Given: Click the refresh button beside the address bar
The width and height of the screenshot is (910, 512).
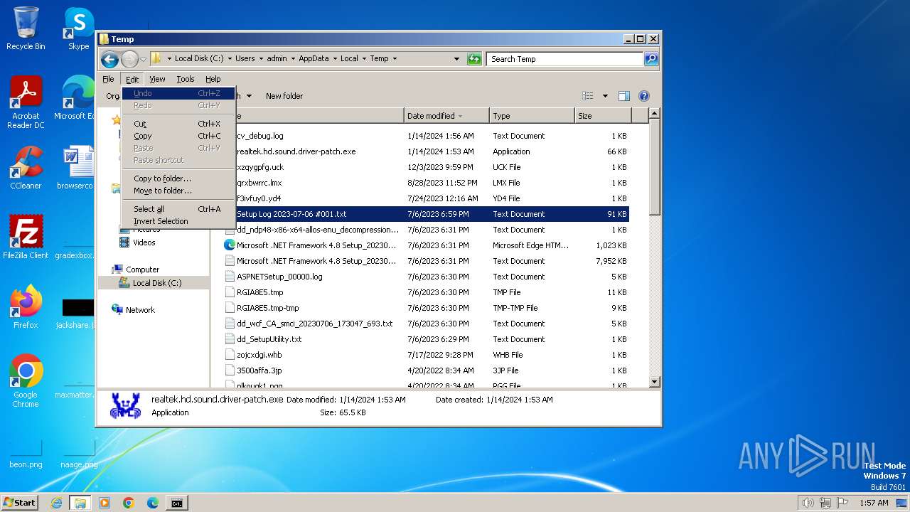Looking at the screenshot, I should point(474,59).
